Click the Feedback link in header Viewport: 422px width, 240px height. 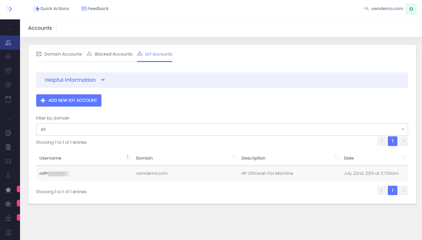click(x=95, y=9)
